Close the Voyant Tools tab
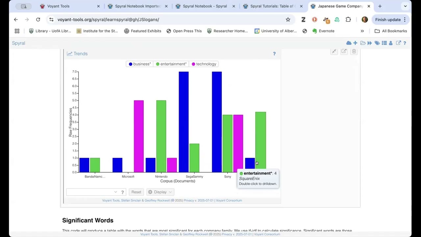 (x=98, y=6)
